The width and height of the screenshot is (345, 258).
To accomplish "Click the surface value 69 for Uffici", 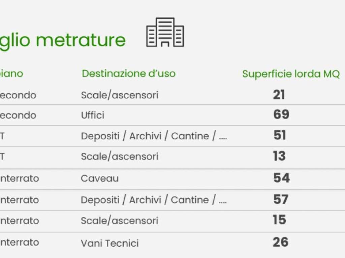I will point(281,115).
